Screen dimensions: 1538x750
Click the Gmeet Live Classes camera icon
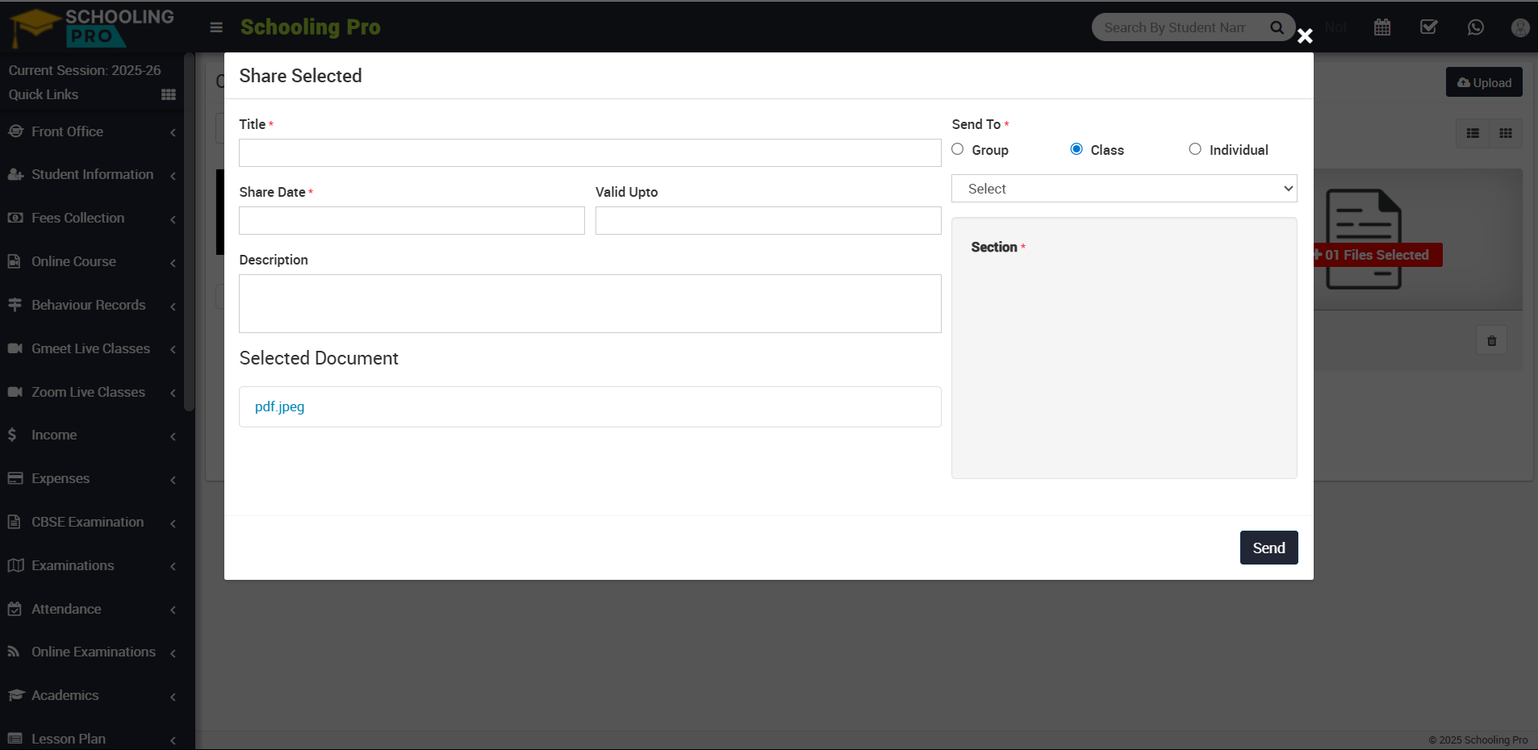[15, 348]
